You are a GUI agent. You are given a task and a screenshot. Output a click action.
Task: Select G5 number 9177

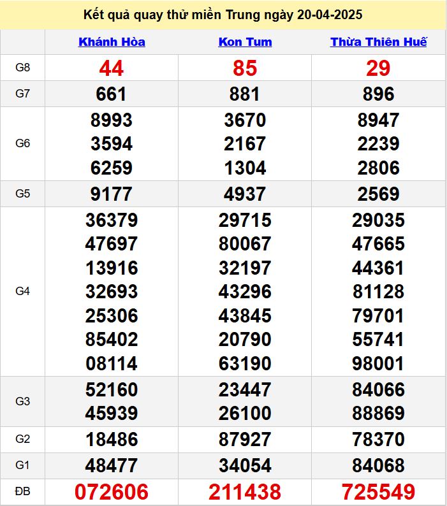coord(112,194)
